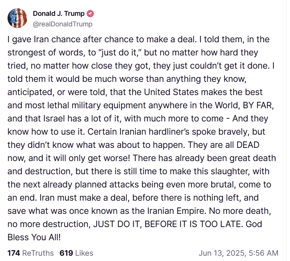290x261 pixels.
Task: View the 174 ReTruths list
Action: click(31, 253)
